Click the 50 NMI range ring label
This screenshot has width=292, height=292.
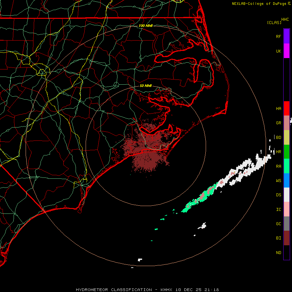(x=146, y=86)
